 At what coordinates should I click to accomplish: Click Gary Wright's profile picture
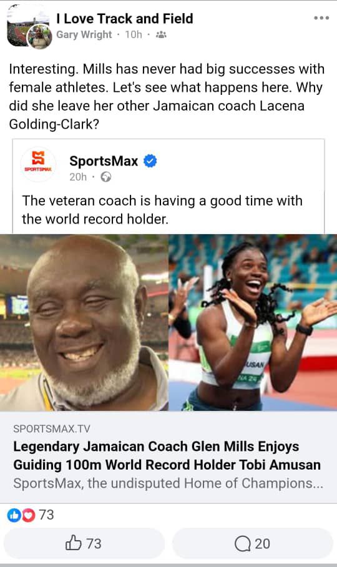click(39, 36)
